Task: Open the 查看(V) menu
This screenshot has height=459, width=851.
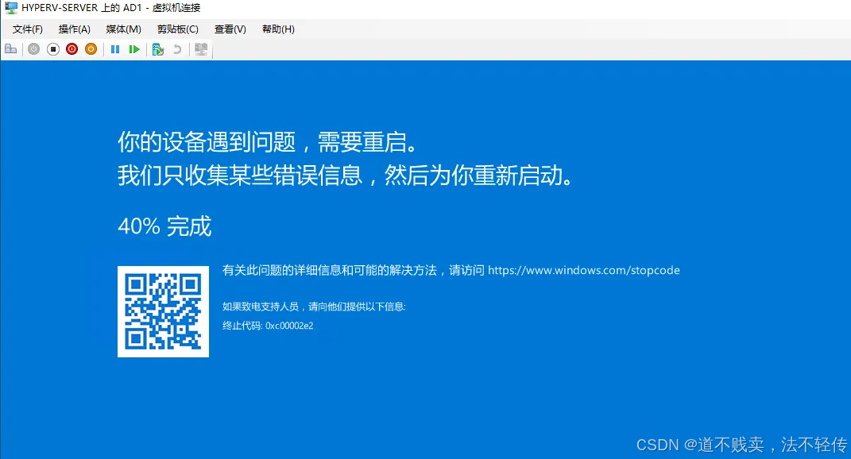Action: pyautogui.click(x=230, y=29)
